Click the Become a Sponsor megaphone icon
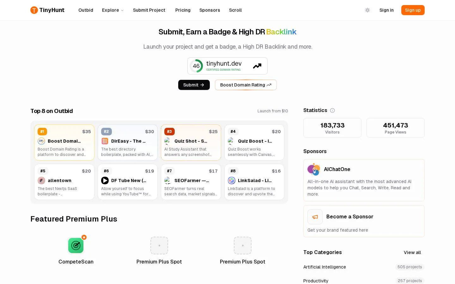455x284 pixels. pos(315,217)
